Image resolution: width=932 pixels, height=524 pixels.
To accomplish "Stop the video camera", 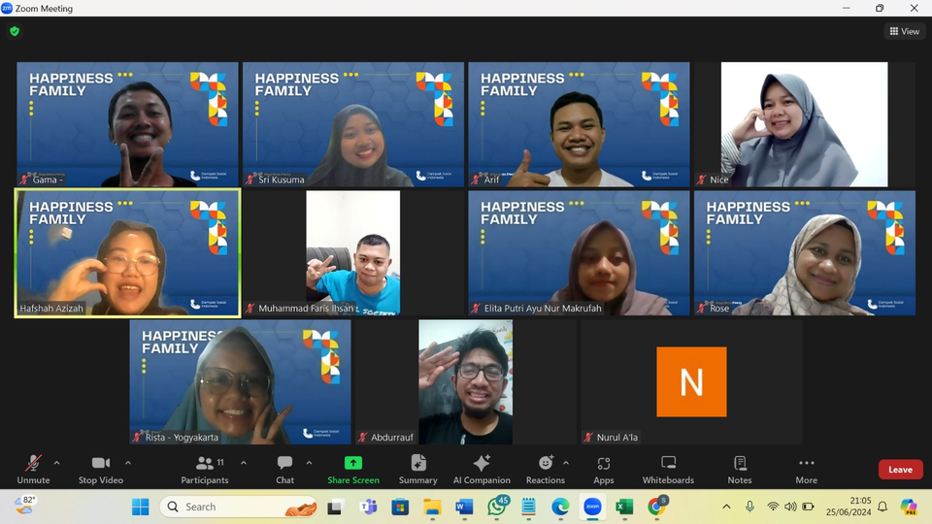I will point(101,469).
